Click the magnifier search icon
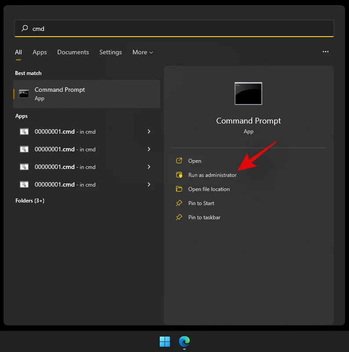The width and height of the screenshot is (349, 352). point(25,28)
